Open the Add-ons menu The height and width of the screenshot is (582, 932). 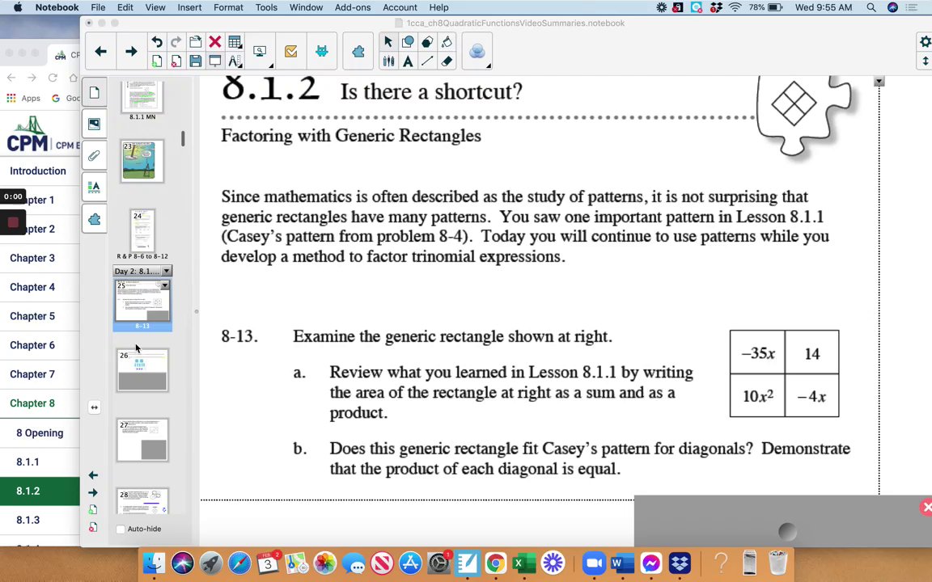pyautogui.click(x=353, y=7)
